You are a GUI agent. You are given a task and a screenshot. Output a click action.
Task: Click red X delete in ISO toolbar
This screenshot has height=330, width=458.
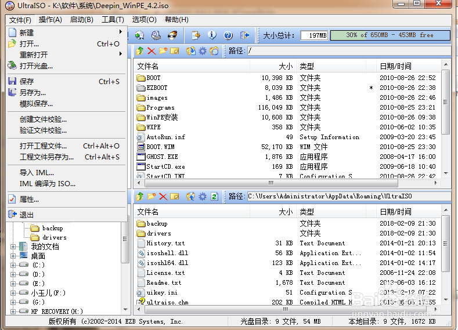152,51
